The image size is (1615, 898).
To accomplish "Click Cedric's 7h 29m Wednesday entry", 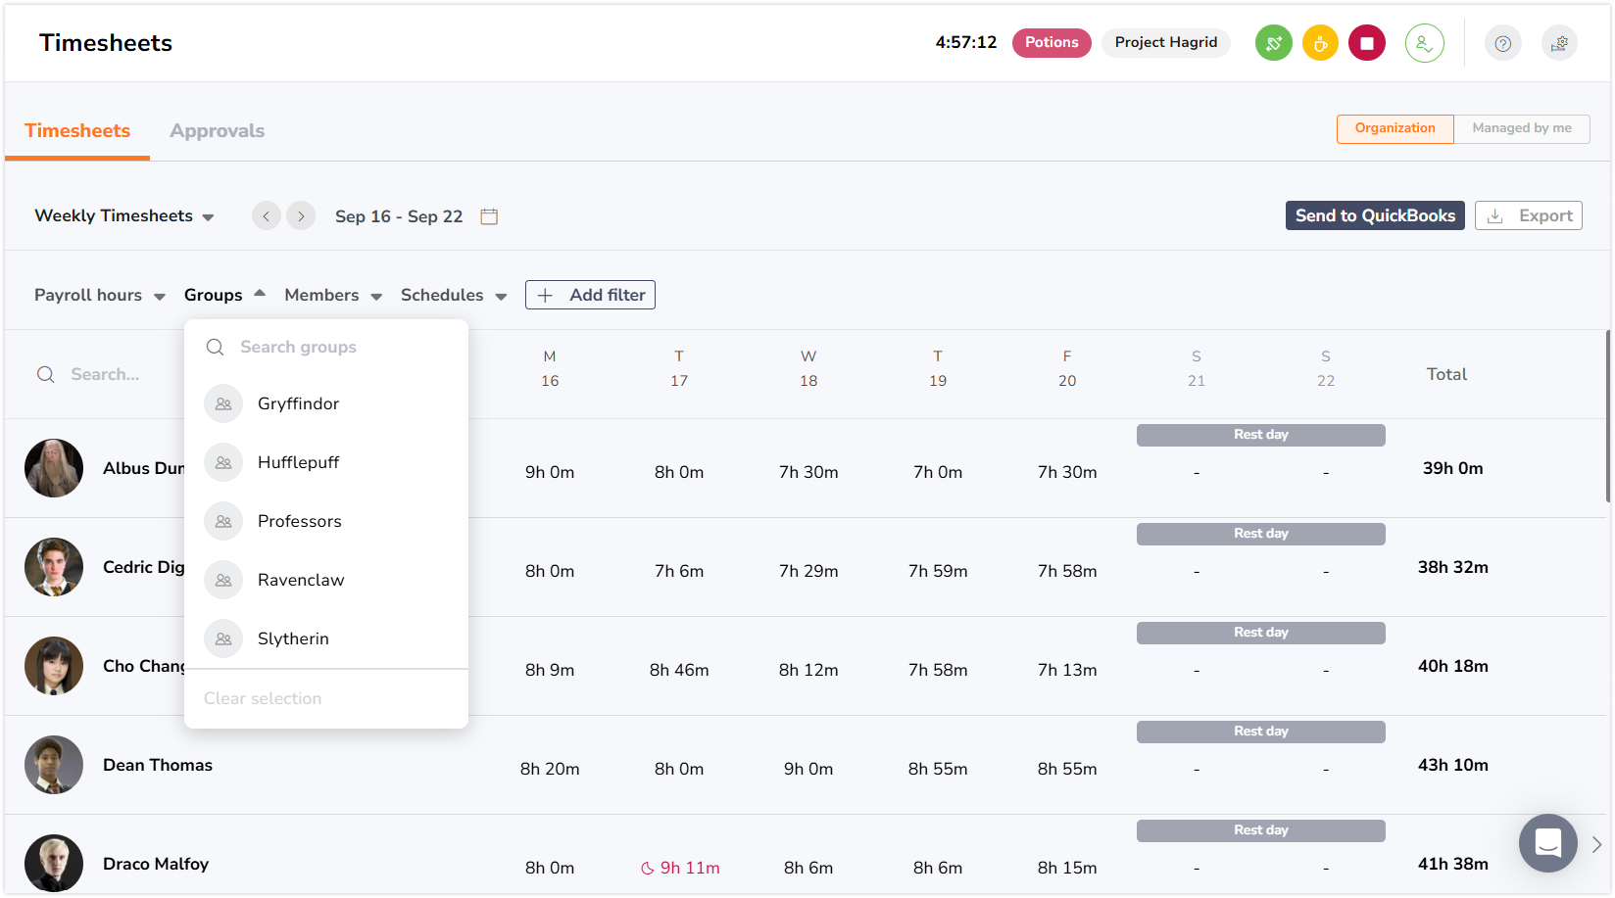I will [x=808, y=571].
